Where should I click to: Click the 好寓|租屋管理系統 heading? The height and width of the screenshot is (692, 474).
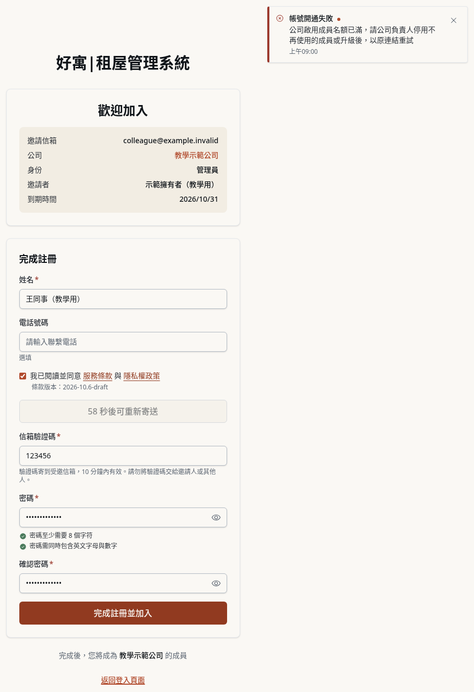[x=123, y=63]
